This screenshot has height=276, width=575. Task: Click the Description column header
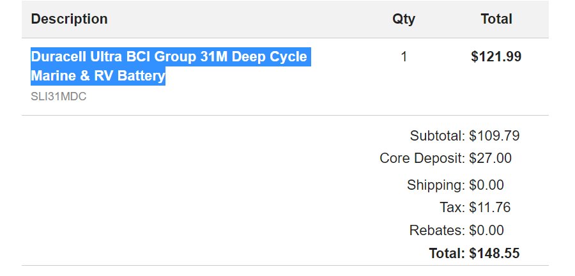[69, 19]
